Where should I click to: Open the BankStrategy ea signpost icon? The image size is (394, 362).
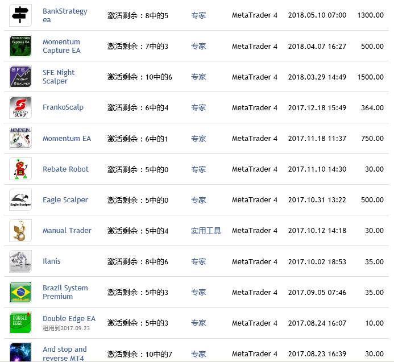20,15
